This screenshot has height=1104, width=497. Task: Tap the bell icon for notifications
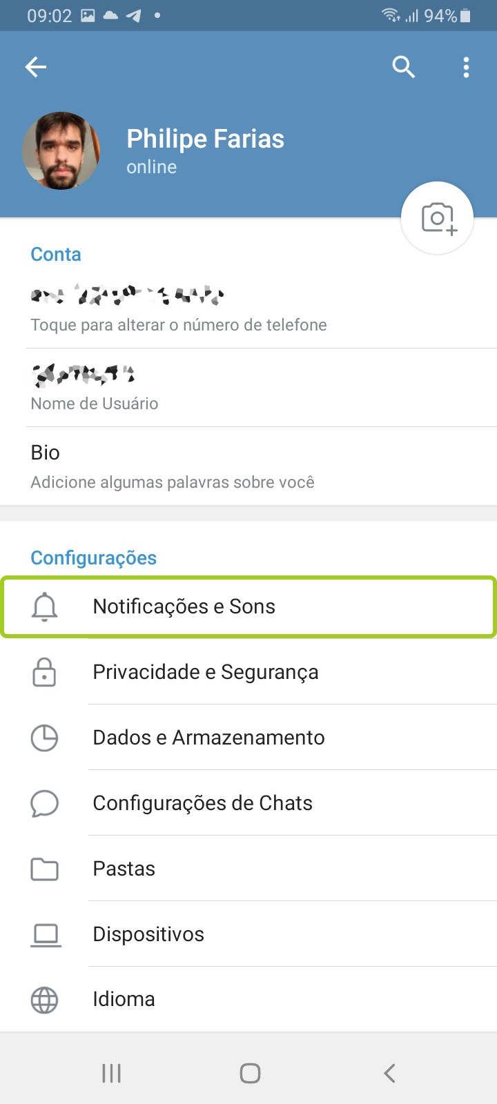pyautogui.click(x=45, y=607)
